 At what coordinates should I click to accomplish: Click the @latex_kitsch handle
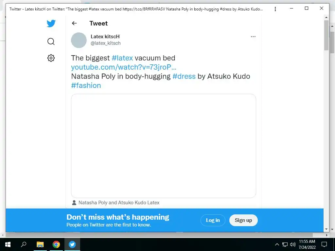tap(106, 43)
